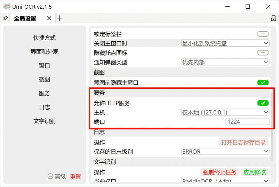The image size is (279, 187).
Task: Open the 主机 host dropdown
Action: 225,112
